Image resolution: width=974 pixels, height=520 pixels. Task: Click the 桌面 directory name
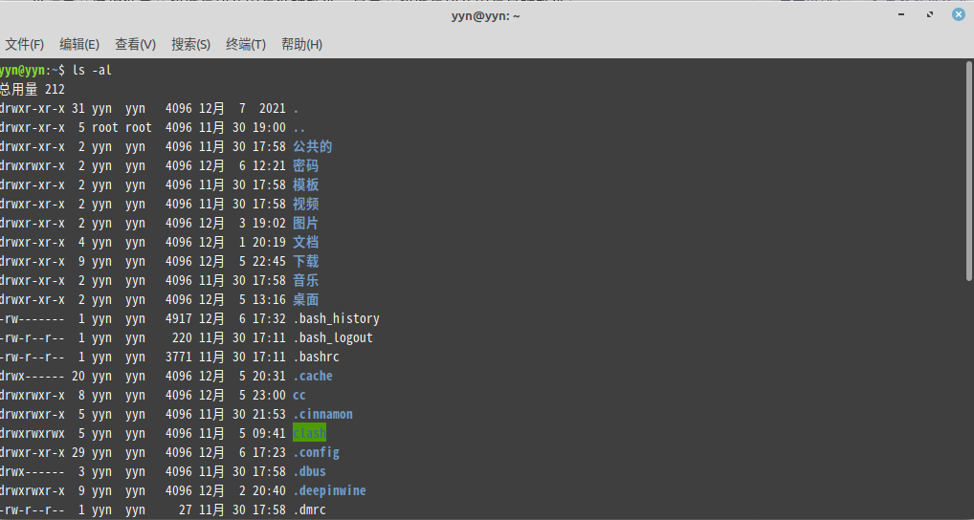[x=305, y=300]
